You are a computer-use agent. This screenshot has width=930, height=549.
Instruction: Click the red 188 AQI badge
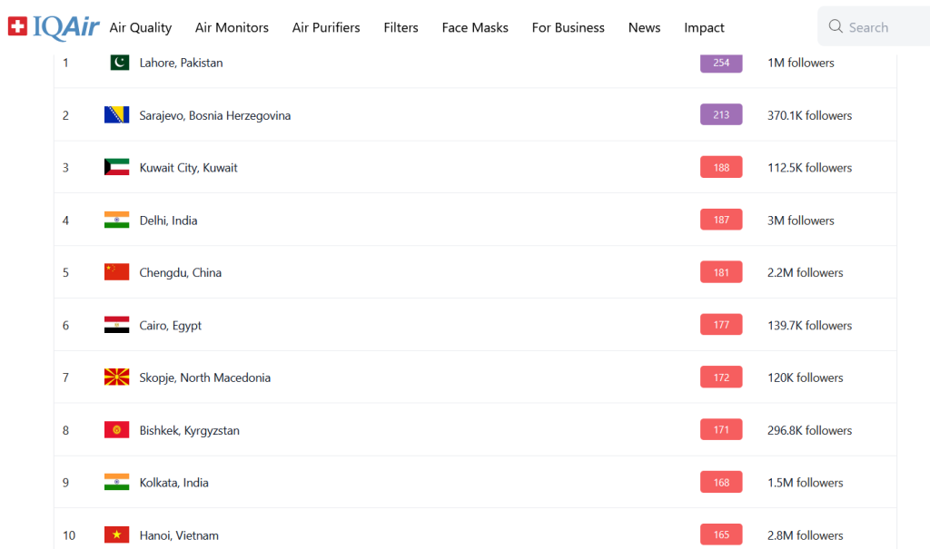coord(721,168)
